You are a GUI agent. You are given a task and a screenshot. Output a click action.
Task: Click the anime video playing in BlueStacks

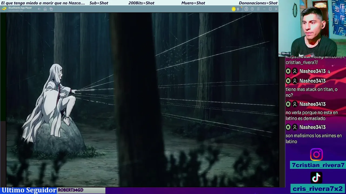tap(142, 100)
